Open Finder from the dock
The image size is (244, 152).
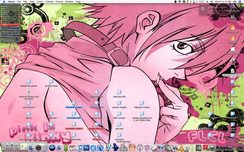pyautogui.click(x=32, y=148)
